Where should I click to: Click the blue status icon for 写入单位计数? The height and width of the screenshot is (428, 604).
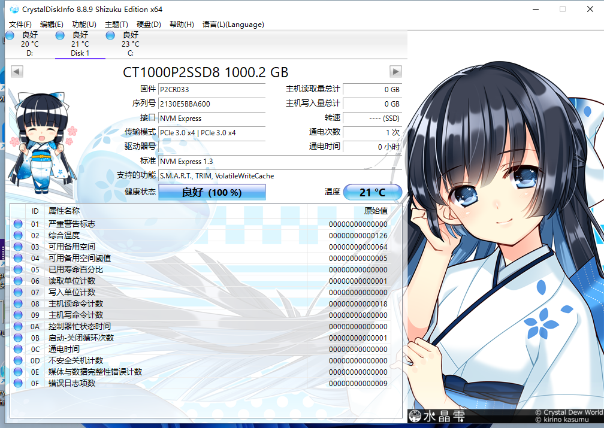[18, 292]
